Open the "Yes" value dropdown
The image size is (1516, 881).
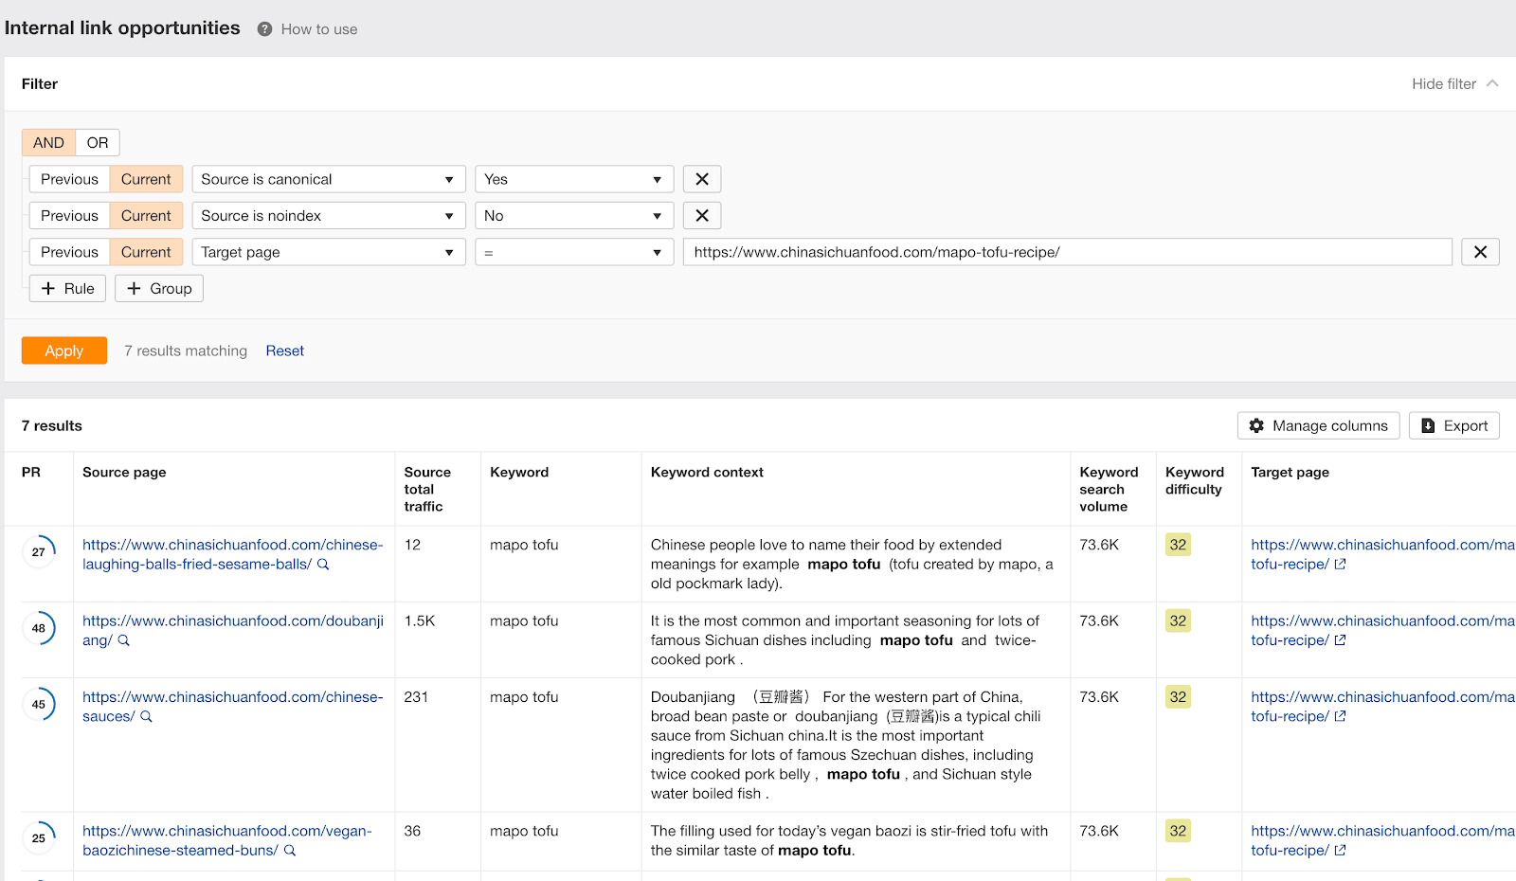pyautogui.click(x=573, y=178)
